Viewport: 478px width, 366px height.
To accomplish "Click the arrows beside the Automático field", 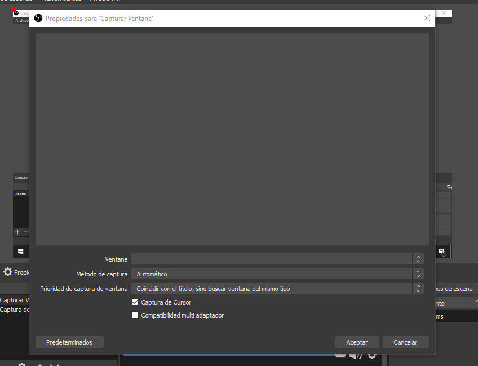I will coord(418,274).
